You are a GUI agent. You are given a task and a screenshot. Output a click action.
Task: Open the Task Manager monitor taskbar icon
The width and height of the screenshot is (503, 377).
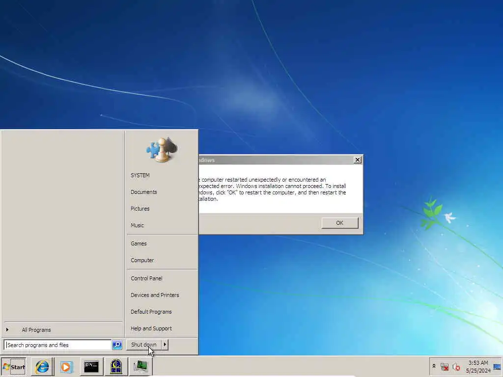[140, 366]
